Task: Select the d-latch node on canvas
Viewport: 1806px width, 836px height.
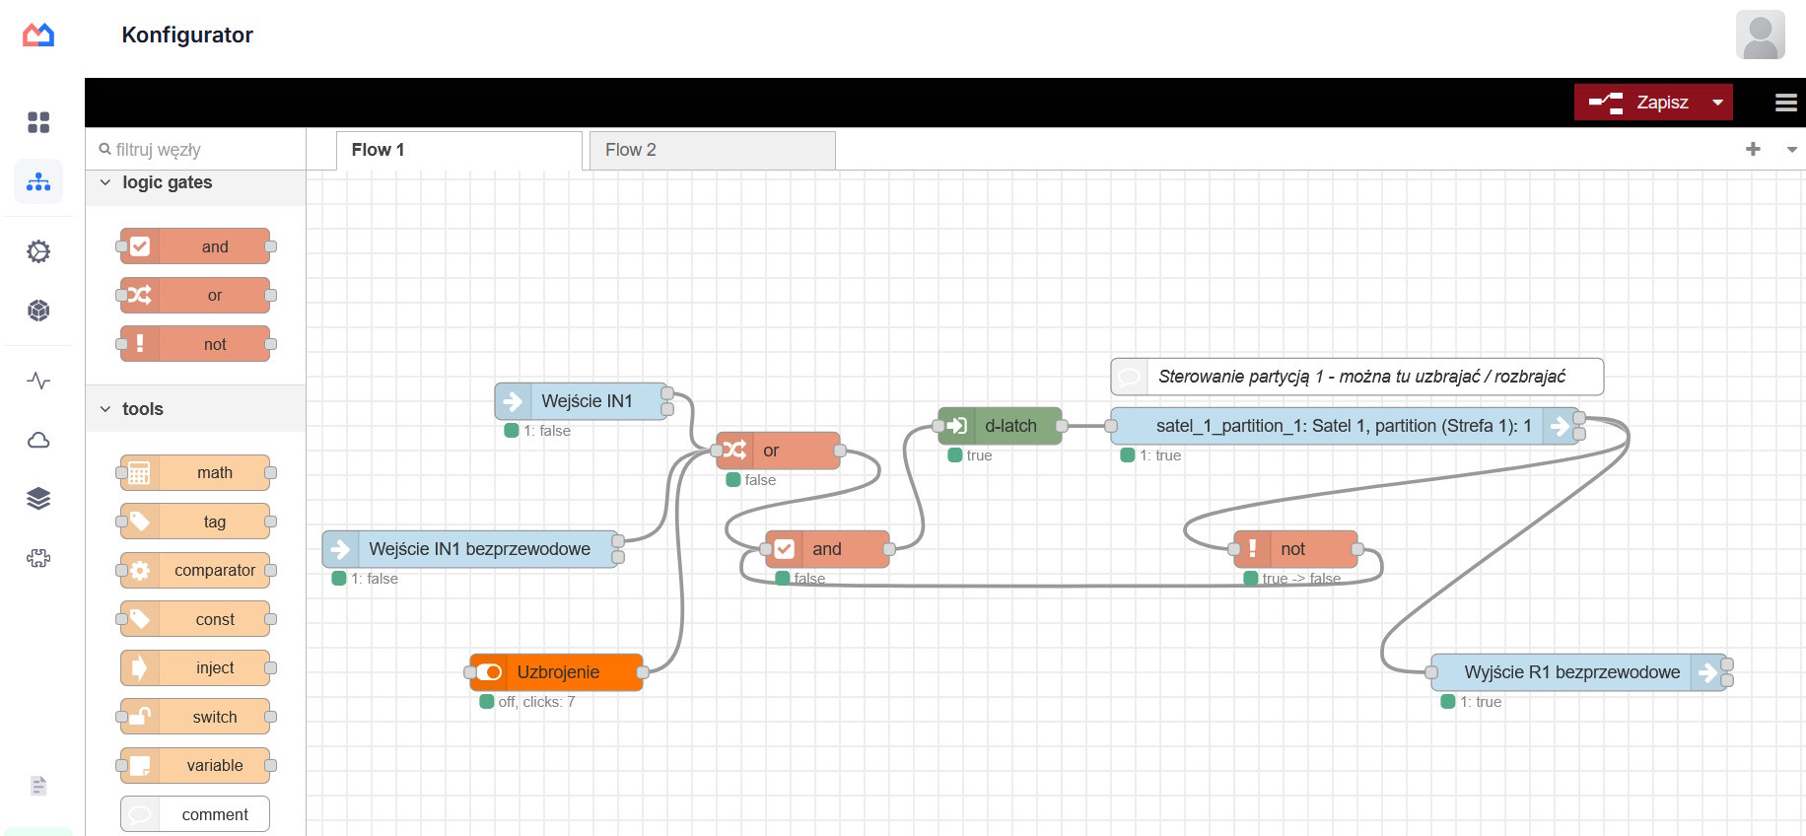Action: (x=1000, y=426)
